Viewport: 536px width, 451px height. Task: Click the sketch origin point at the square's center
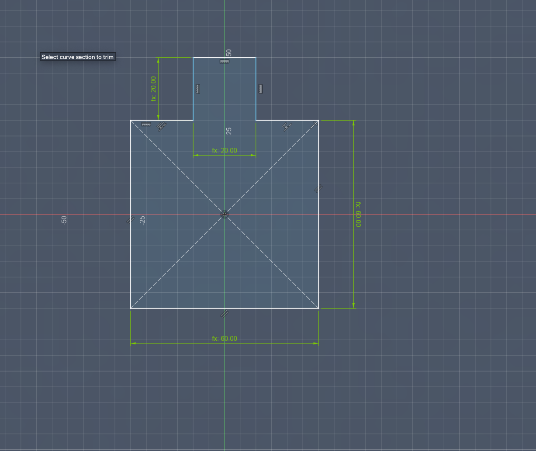click(x=224, y=215)
